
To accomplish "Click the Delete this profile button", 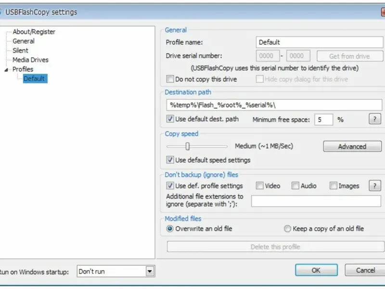I will point(275,247).
